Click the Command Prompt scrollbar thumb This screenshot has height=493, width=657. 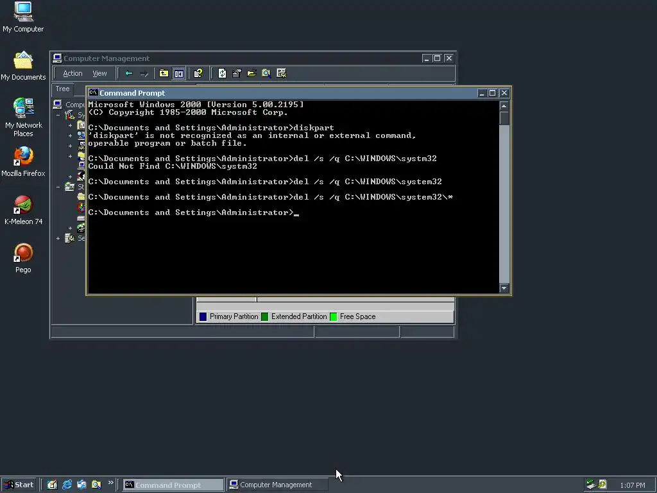[504, 118]
